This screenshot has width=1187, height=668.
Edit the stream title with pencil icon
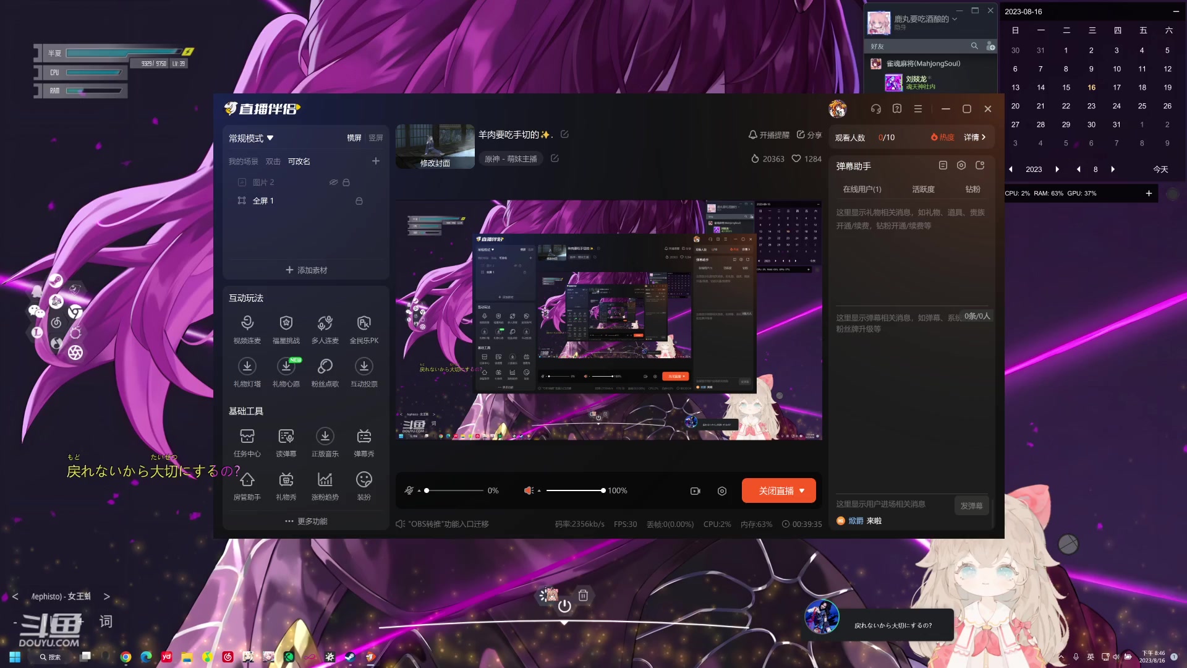pyautogui.click(x=564, y=134)
